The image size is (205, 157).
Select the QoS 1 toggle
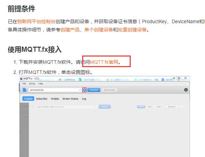click(150, 107)
